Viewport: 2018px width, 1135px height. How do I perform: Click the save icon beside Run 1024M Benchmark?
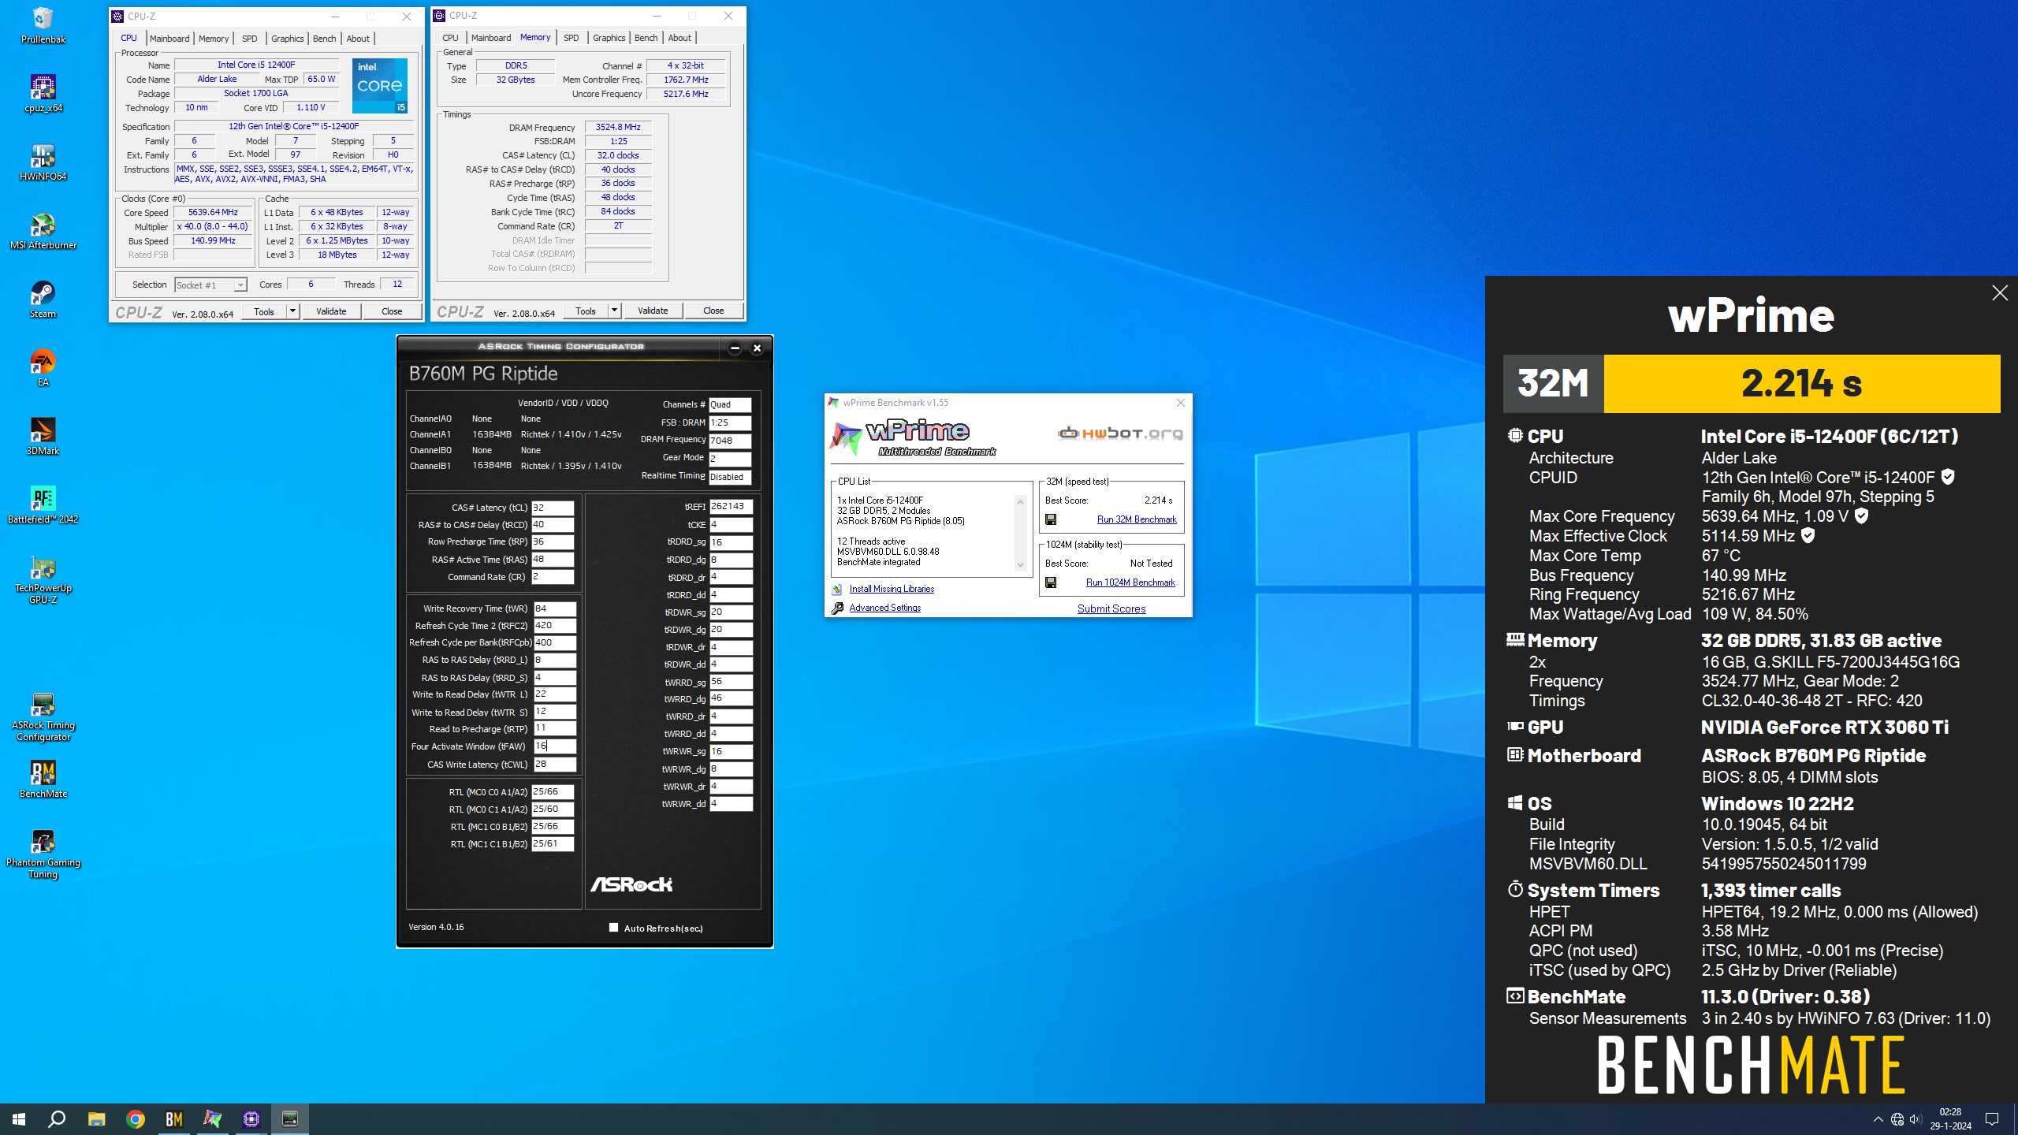pos(1051,582)
